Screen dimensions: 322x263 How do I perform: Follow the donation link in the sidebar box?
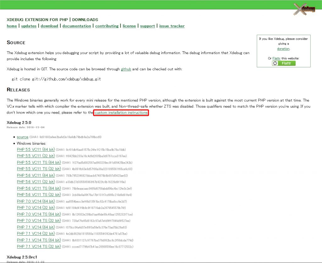click(x=283, y=49)
